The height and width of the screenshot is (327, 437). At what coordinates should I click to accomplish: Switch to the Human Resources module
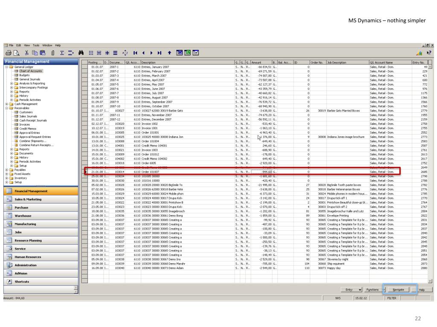(41, 257)
